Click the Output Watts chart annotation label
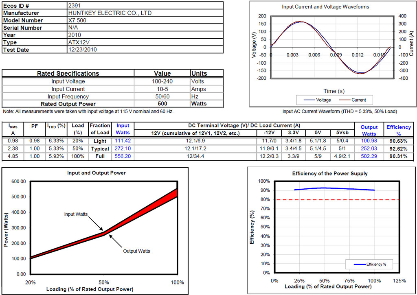 [136, 251]
